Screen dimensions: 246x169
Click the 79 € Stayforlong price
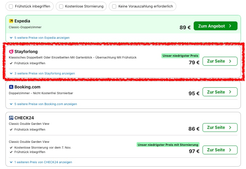[194, 63]
